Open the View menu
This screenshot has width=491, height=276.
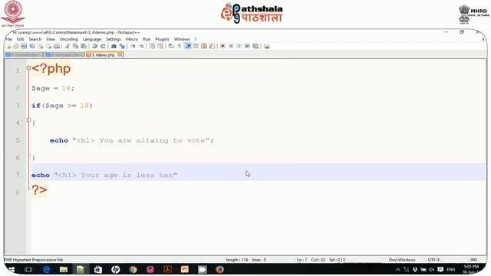[51, 39]
